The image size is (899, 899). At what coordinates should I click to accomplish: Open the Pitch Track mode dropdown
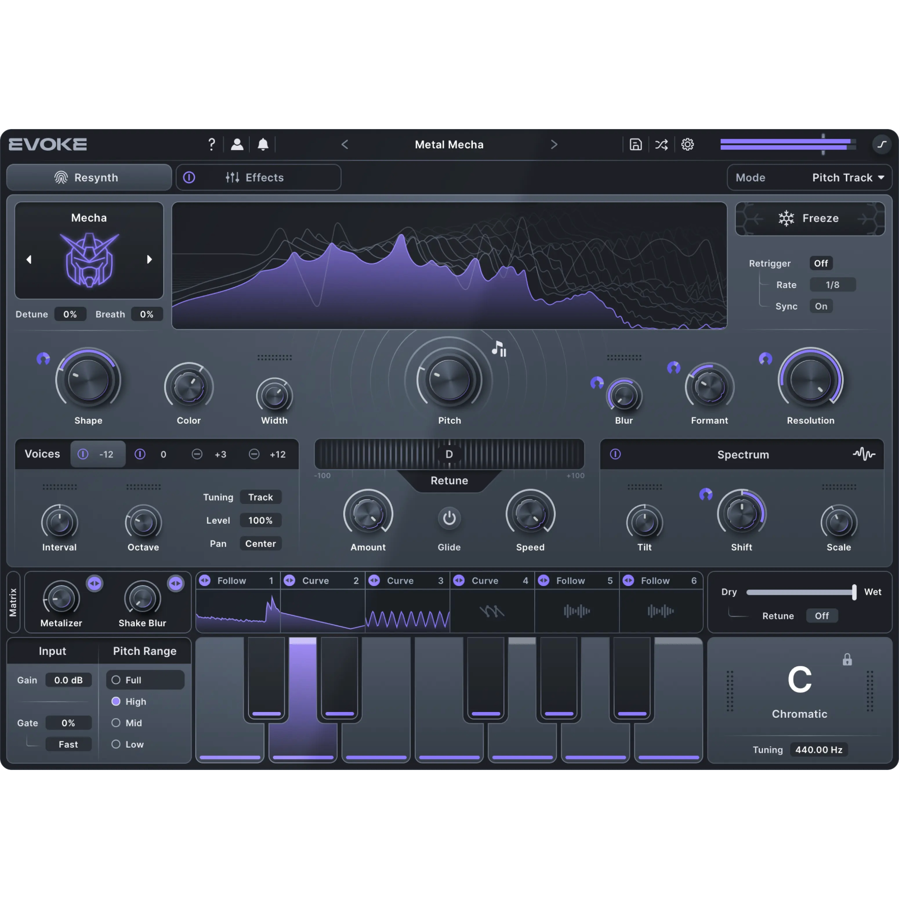pos(848,177)
